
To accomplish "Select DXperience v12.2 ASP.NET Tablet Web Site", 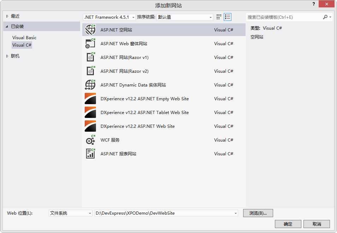I will pos(145,112).
